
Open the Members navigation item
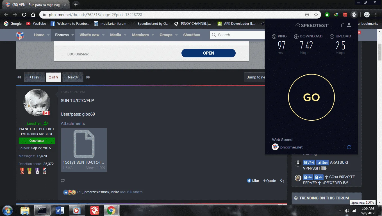(x=140, y=35)
